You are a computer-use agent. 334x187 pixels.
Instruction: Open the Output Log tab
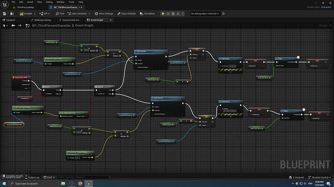(x=32, y=177)
